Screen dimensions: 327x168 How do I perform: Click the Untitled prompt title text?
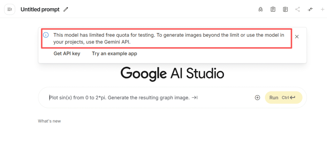point(40,9)
